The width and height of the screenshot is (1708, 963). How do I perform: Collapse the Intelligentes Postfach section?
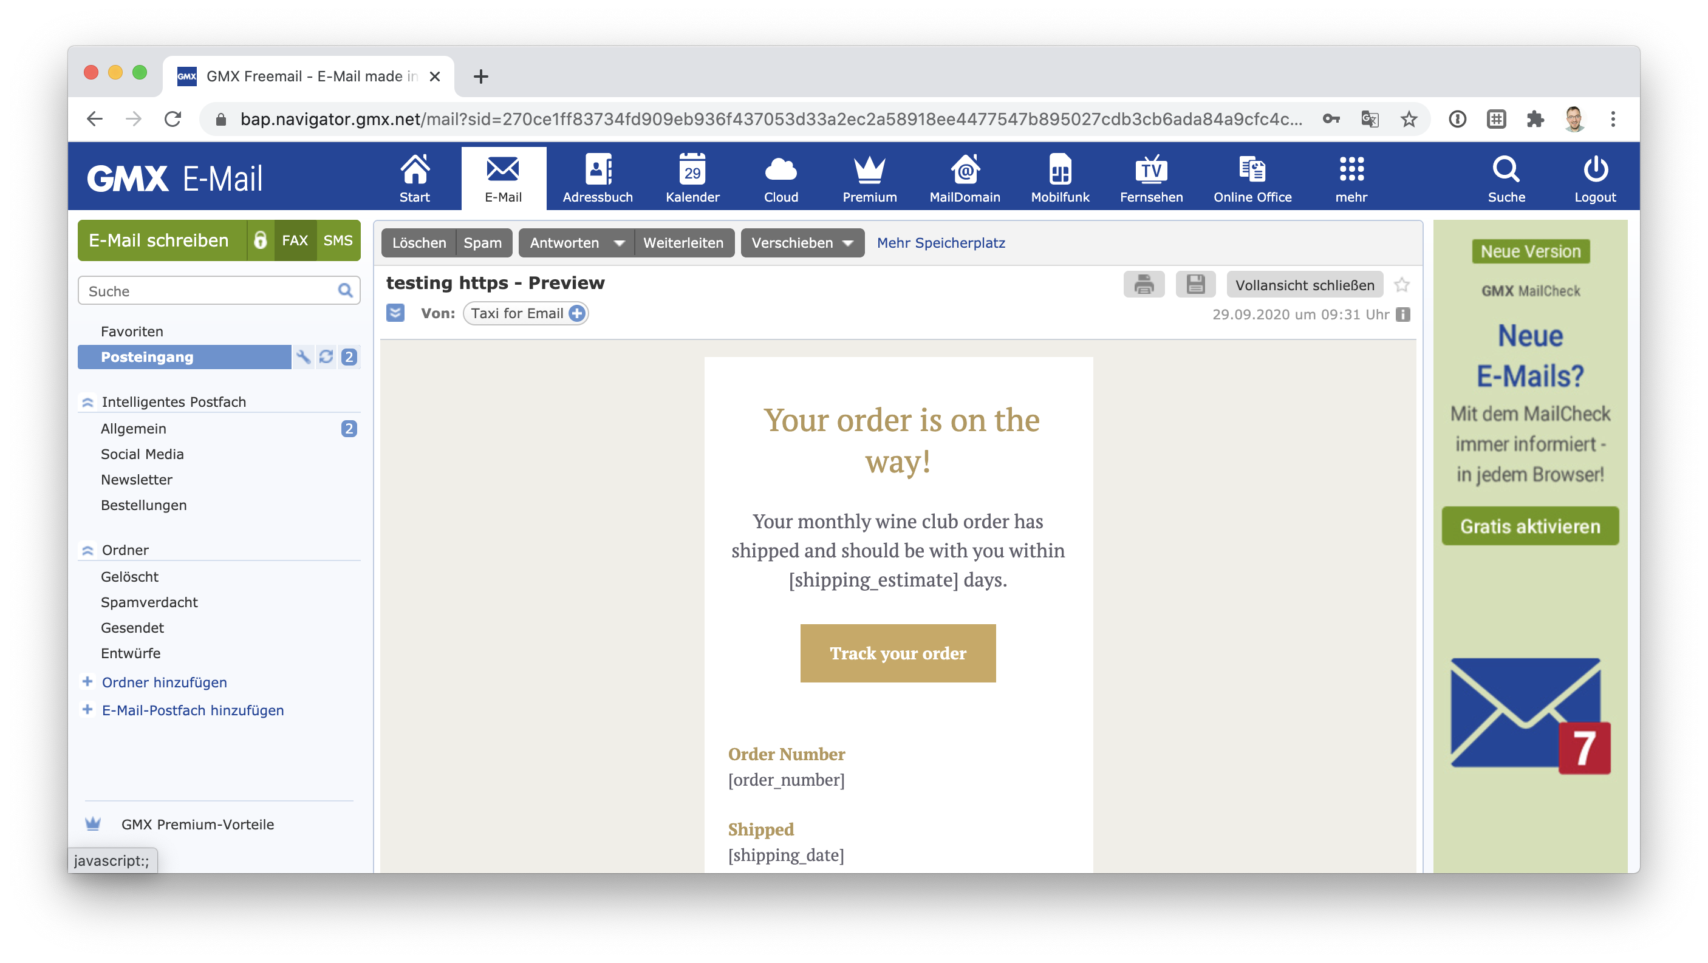coord(87,403)
